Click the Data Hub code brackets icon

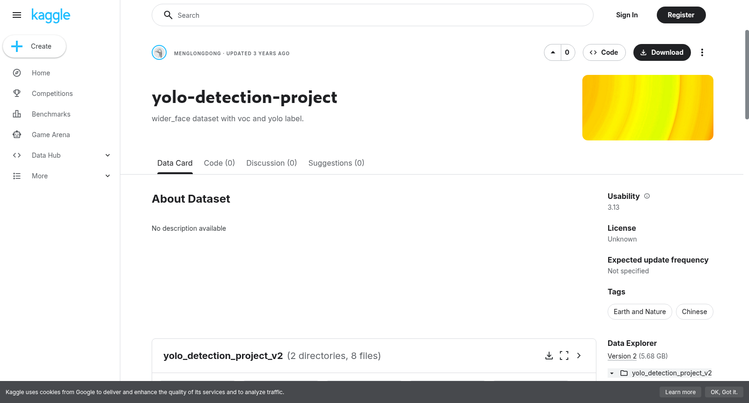coord(17,155)
